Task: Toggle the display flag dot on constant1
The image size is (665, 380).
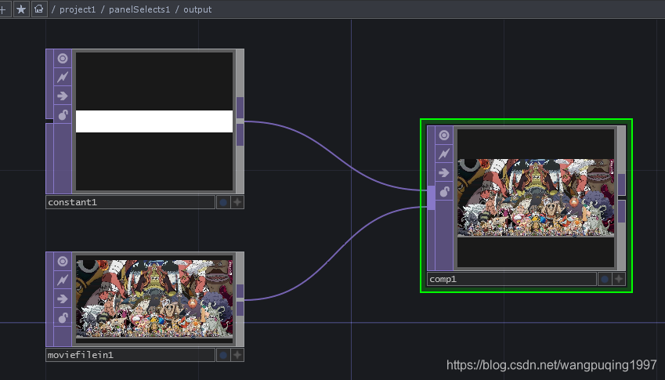Action: click(223, 202)
